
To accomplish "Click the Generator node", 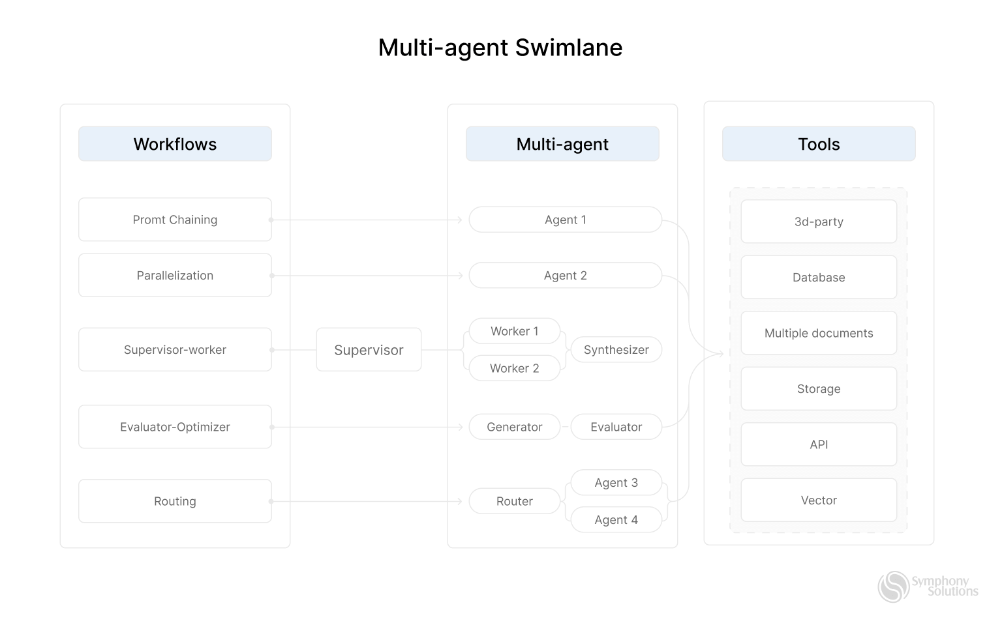I will tap(514, 427).
